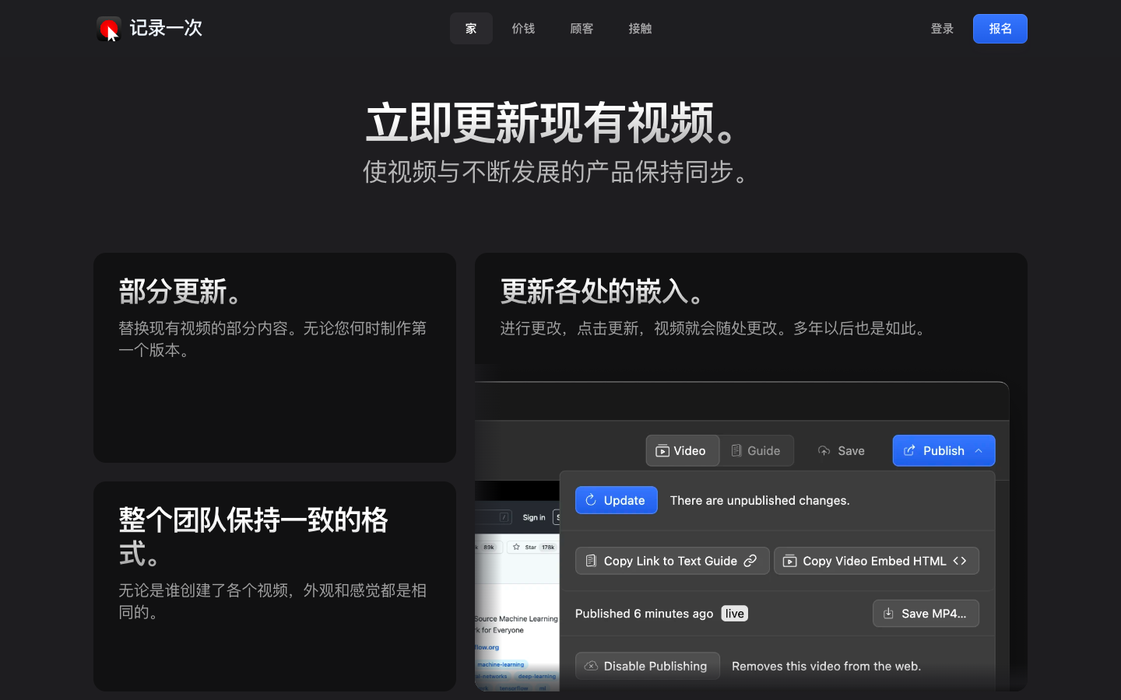Disable publishing to remove the video from the web

point(648,666)
